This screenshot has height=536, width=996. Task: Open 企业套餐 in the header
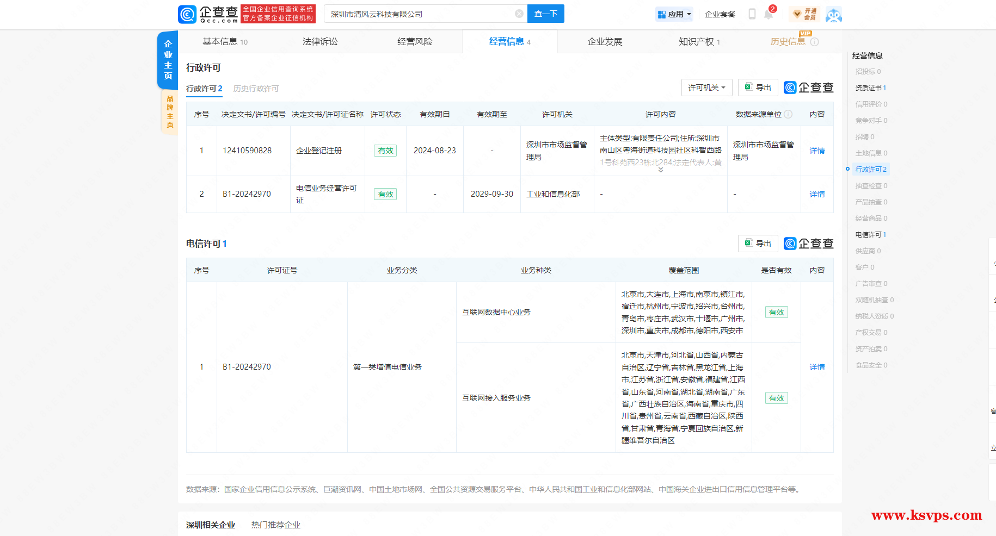tap(720, 14)
